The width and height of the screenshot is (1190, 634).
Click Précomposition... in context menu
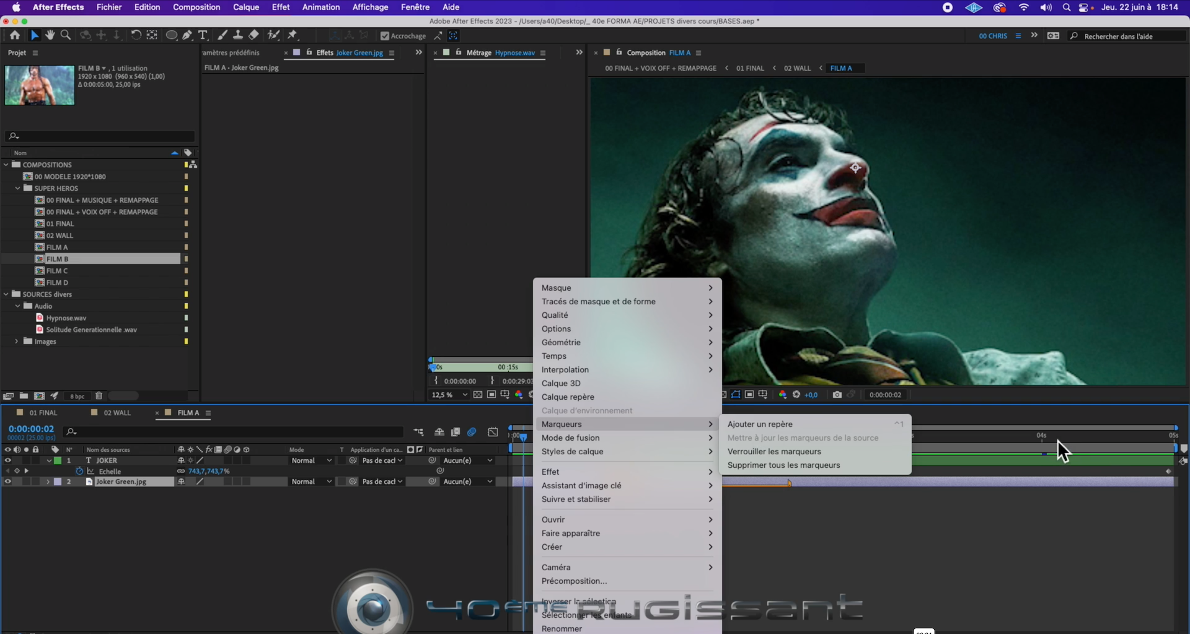(574, 581)
